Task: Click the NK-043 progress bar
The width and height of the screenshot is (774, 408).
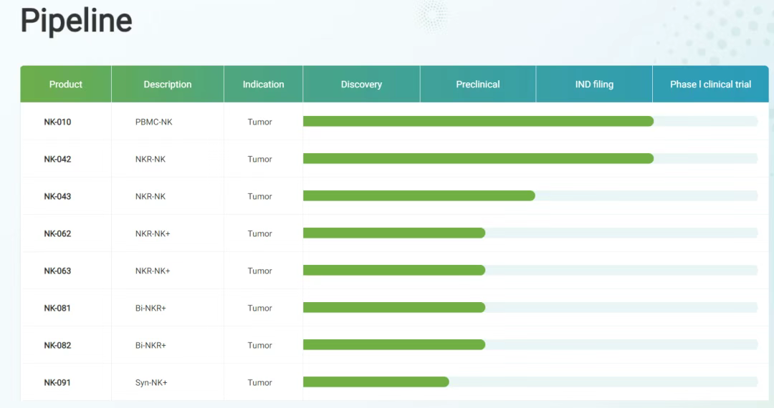Action: (x=419, y=196)
